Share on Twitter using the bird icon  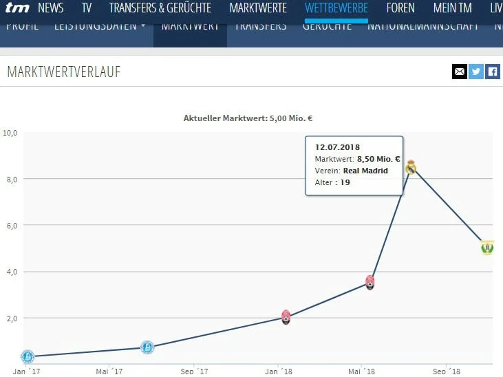476,72
